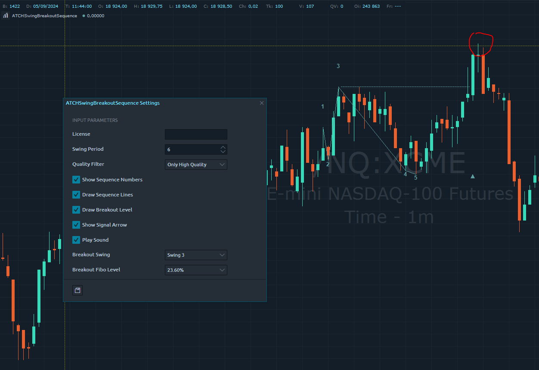539x370 pixels.
Task: Click the B: 1422 bar number
Action: (11, 6)
